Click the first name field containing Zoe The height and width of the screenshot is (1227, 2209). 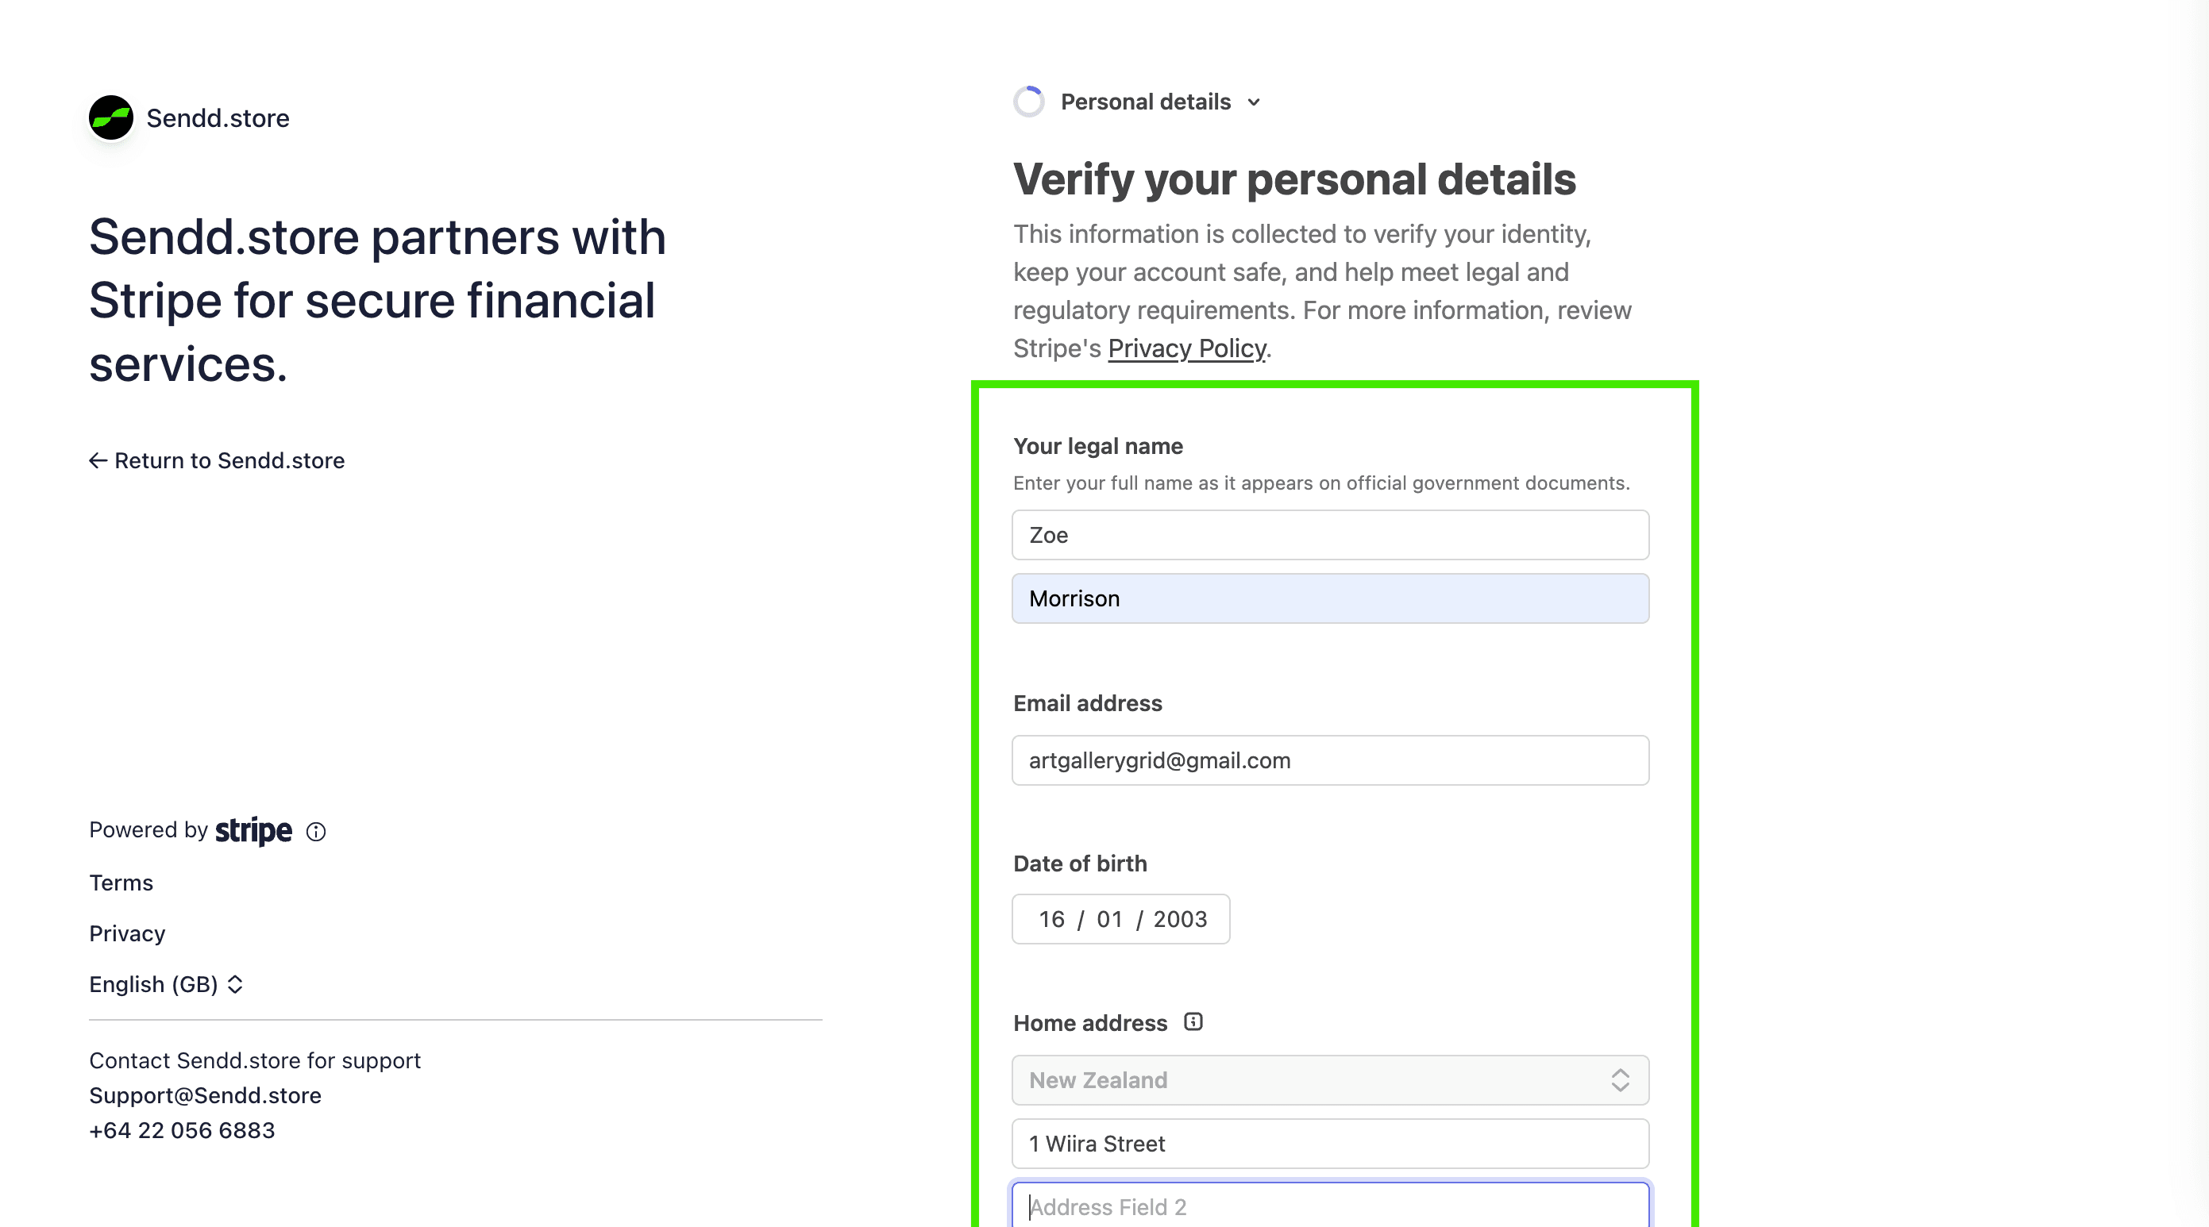(1330, 535)
